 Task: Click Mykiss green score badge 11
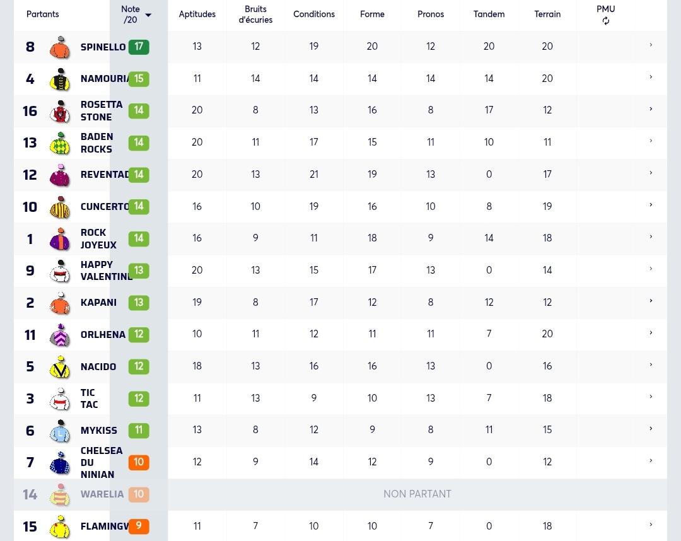coord(139,430)
